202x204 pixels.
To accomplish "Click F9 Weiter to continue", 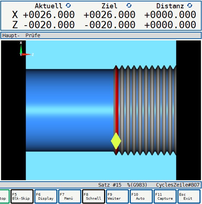I will pos(117,196).
